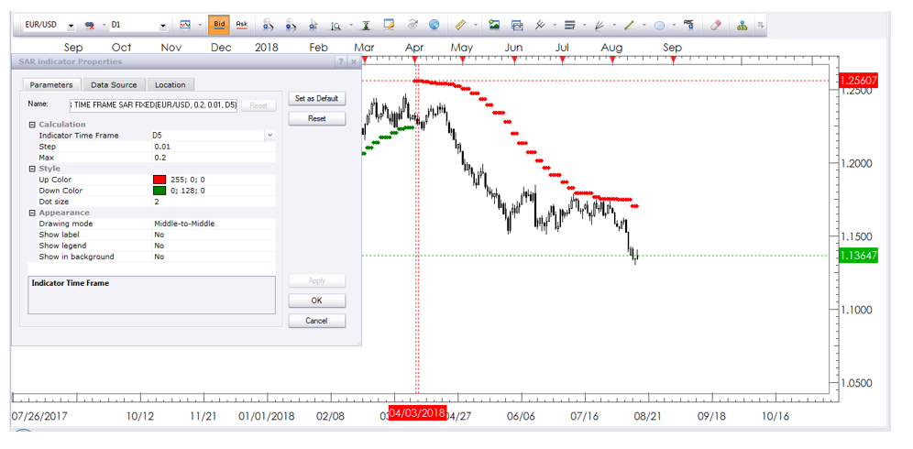Click OK in SAR indicator Properties
The width and height of the screenshot is (913, 449).
(x=317, y=301)
